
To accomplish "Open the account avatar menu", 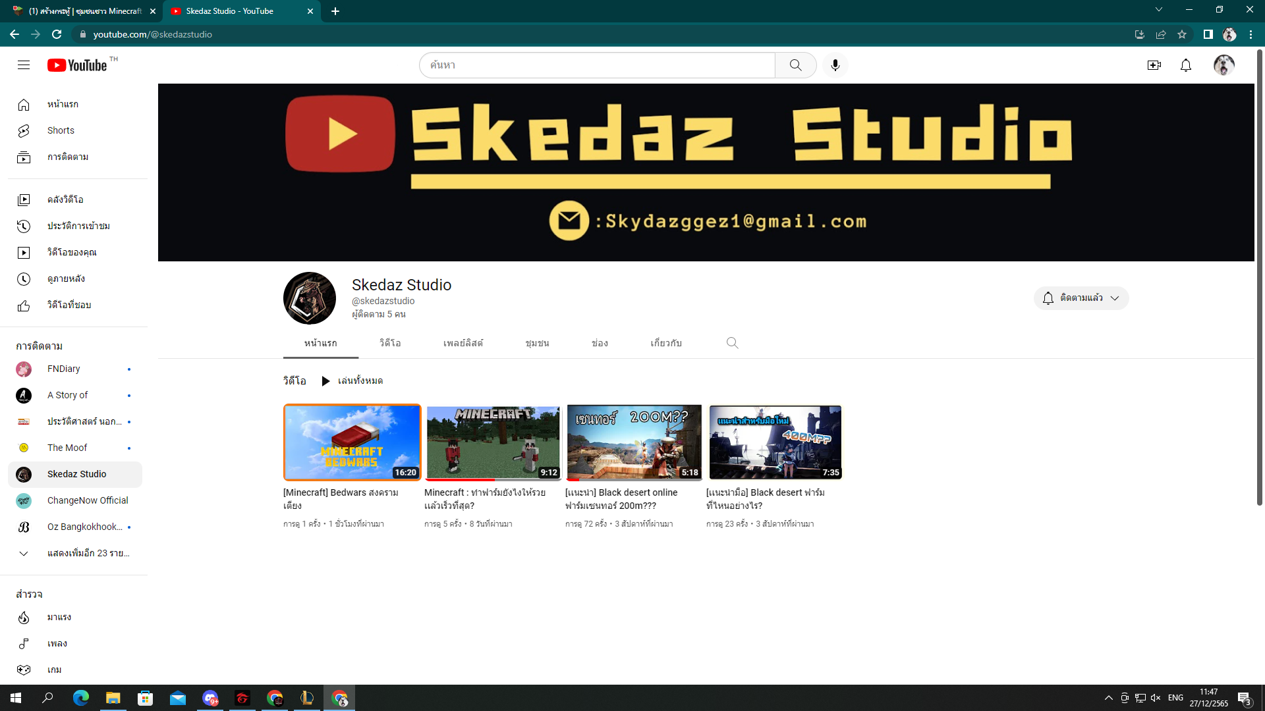I will click(x=1224, y=65).
